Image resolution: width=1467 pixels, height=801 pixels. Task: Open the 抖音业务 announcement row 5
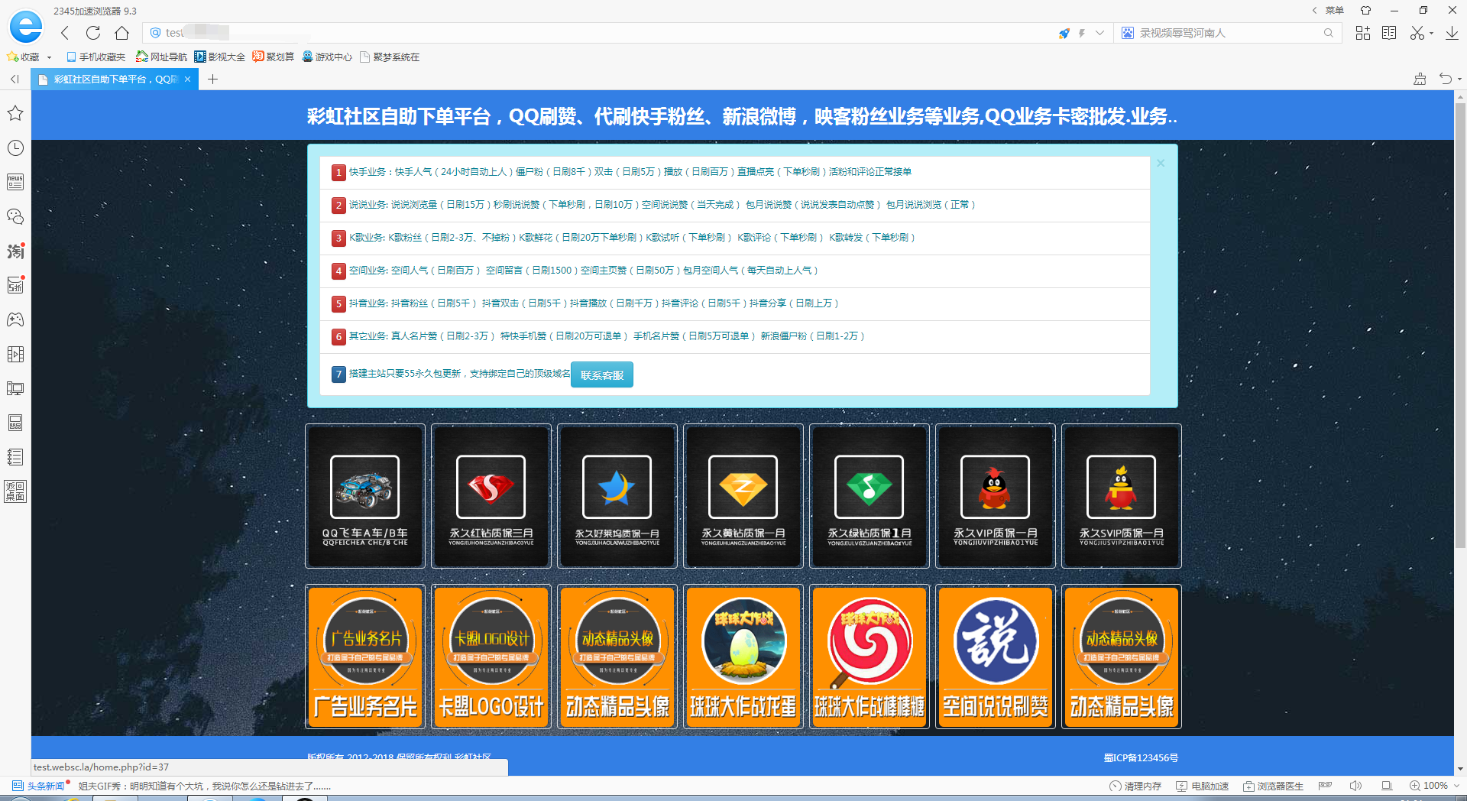coord(735,303)
